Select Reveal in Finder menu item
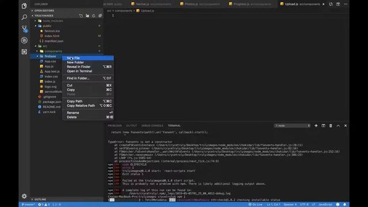The image size is (368, 207). pos(88,67)
